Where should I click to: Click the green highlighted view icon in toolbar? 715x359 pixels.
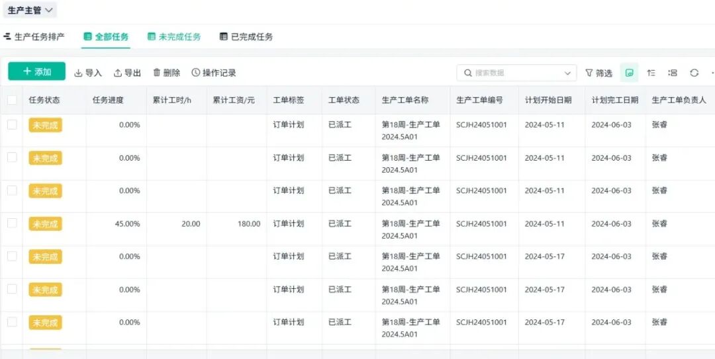click(629, 73)
